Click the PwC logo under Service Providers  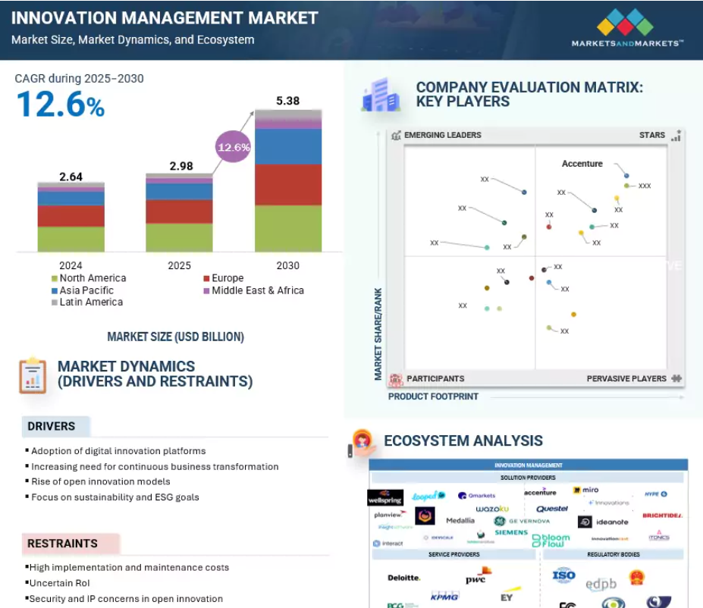tap(478, 575)
